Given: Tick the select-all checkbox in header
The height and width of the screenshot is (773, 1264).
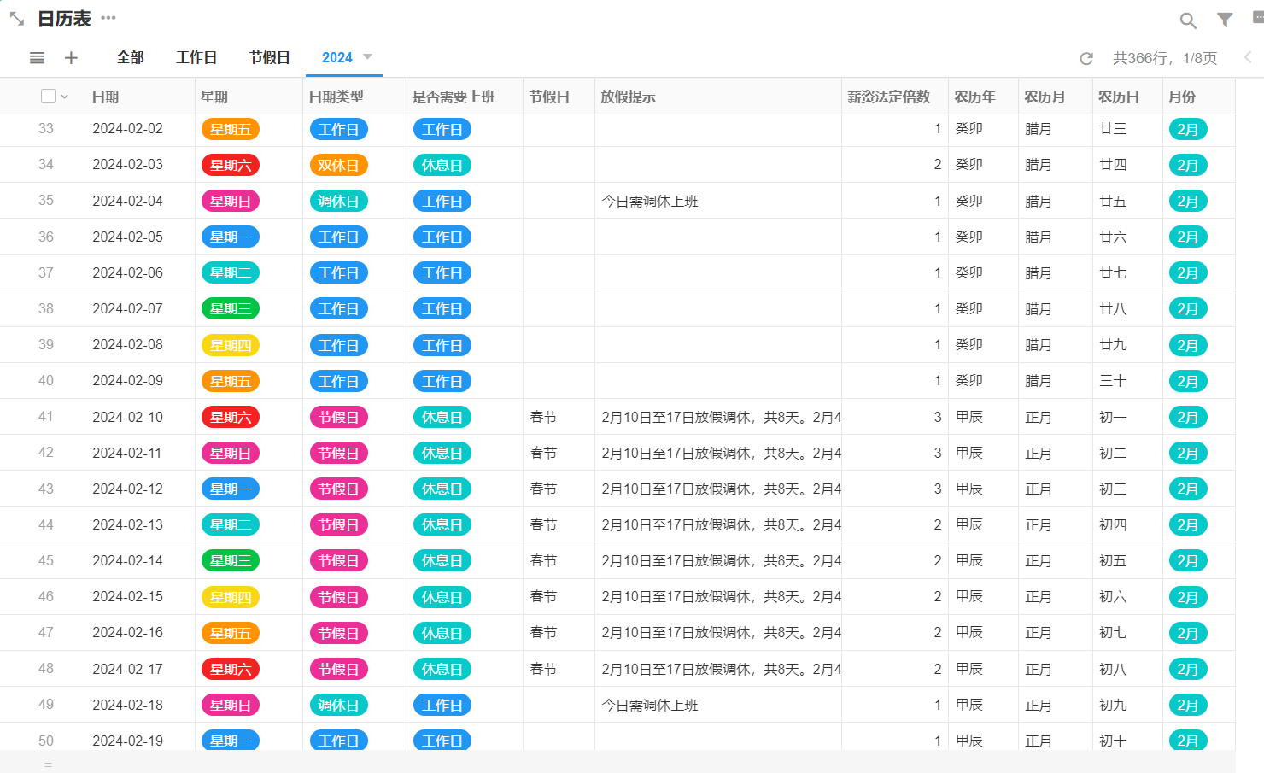Looking at the screenshot, I should [x=49, y=97].
